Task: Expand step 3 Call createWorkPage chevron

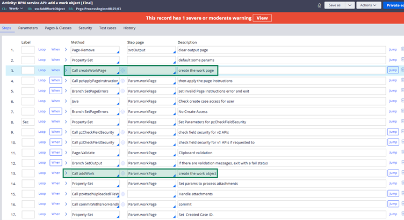Action: (66, 70)
